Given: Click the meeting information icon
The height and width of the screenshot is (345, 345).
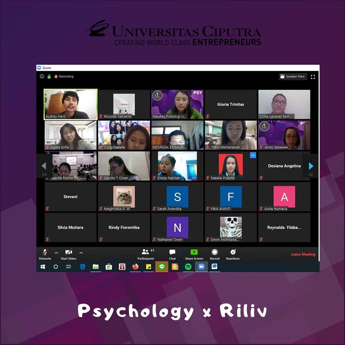Looking at the screenshot, I should pyautogui.click(x=42, y=76).
